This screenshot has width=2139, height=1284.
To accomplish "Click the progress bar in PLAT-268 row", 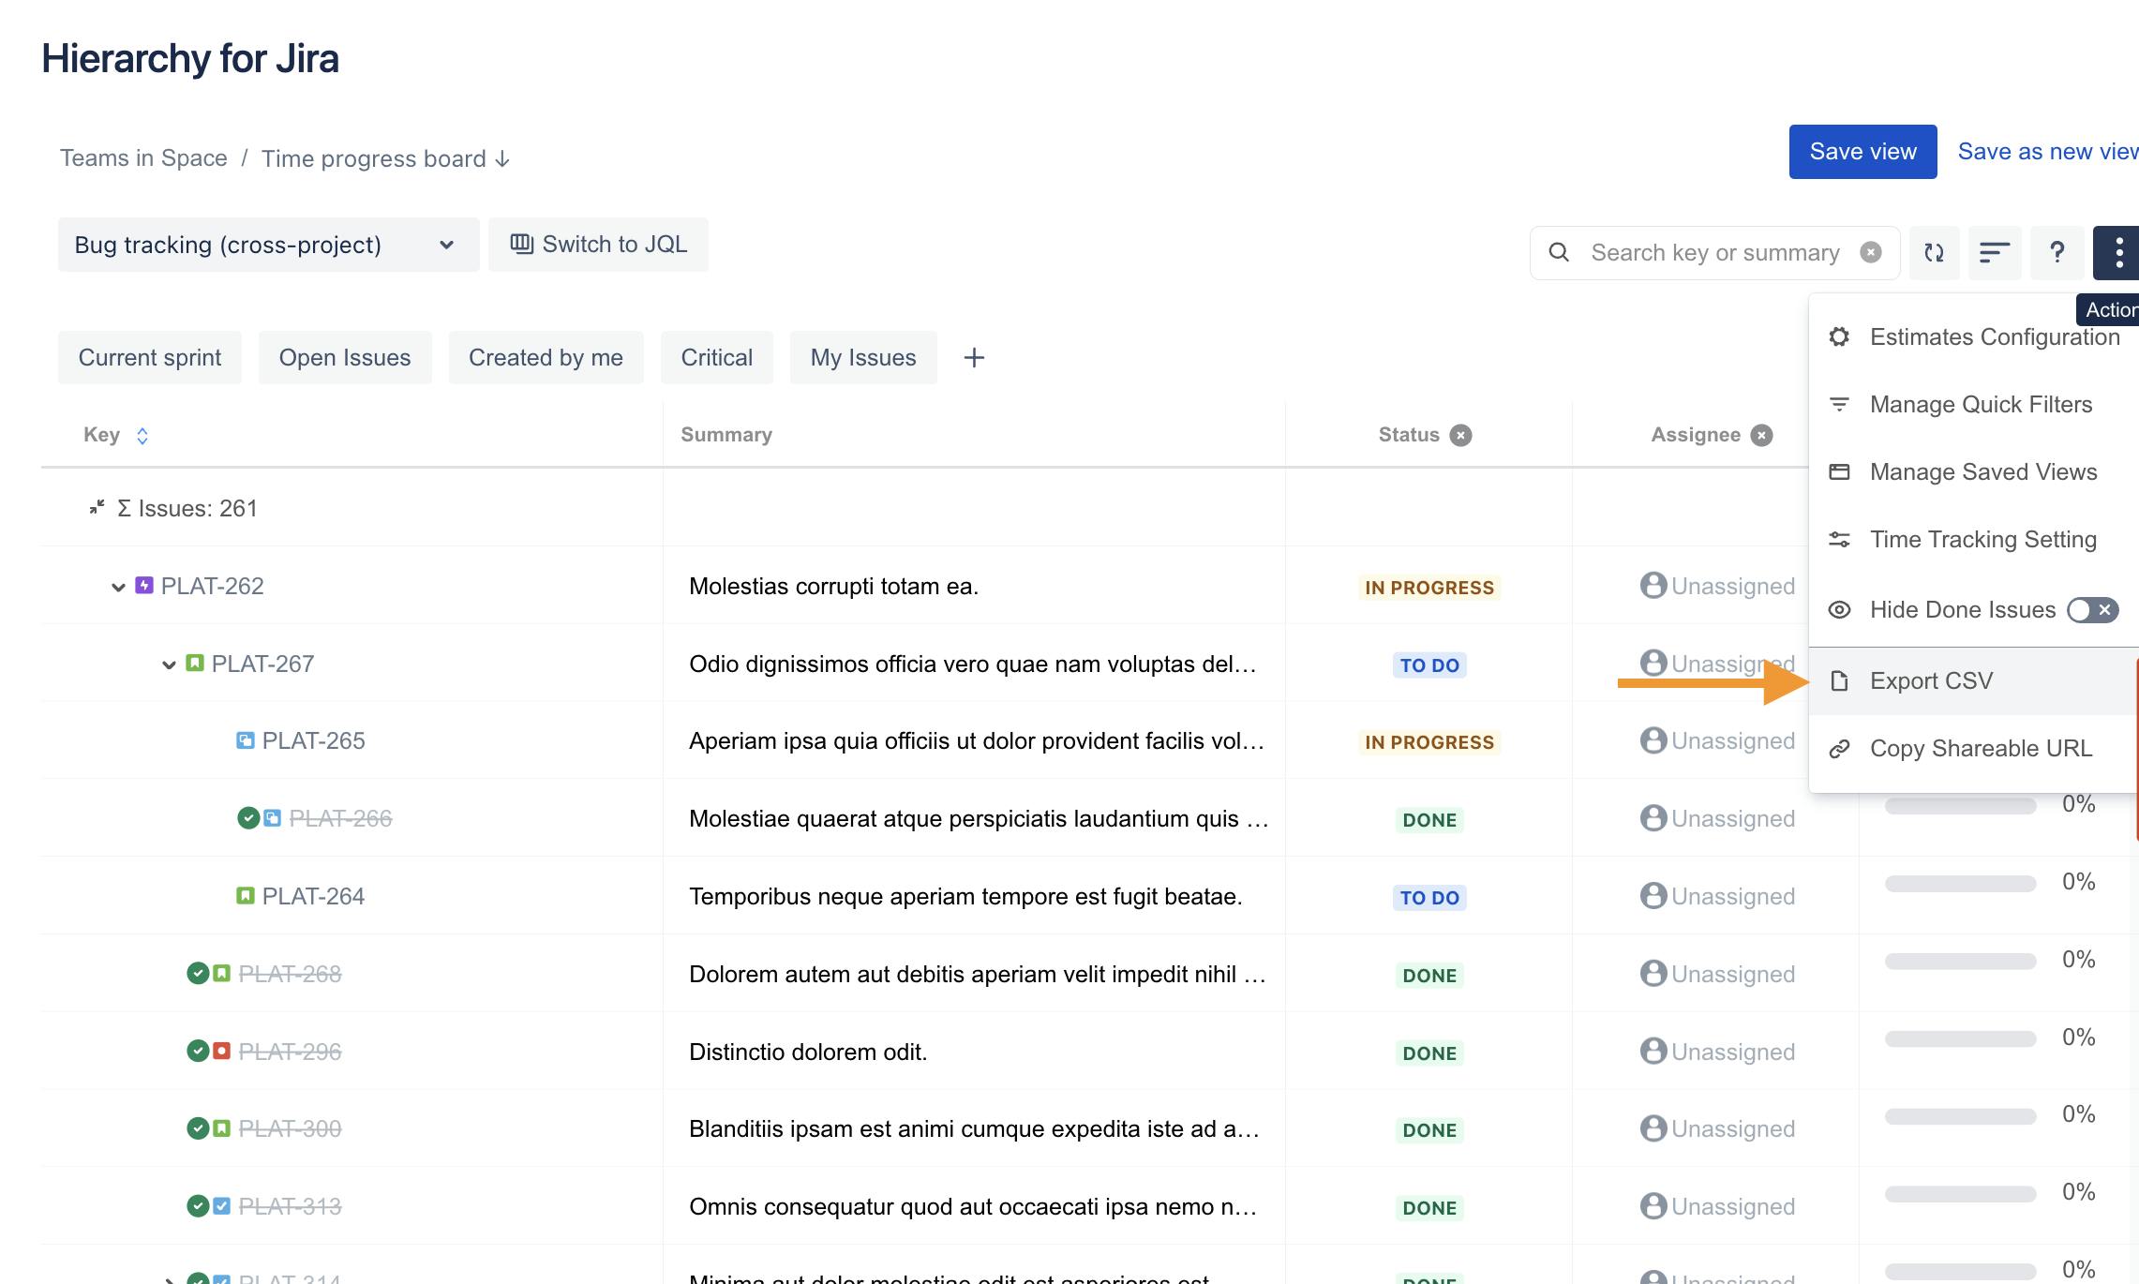I will point(1960,962).
